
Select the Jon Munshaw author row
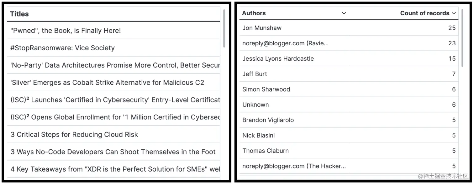349,28
